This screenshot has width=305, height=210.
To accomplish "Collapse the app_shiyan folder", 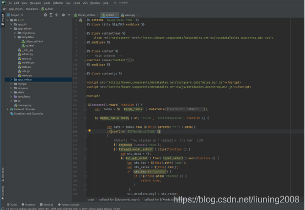I will coord(11,29).
